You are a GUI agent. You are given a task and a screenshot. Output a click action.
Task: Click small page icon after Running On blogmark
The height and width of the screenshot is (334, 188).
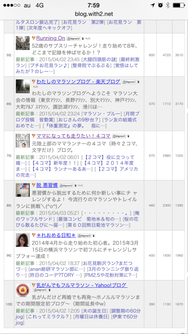tap(83, 39)
